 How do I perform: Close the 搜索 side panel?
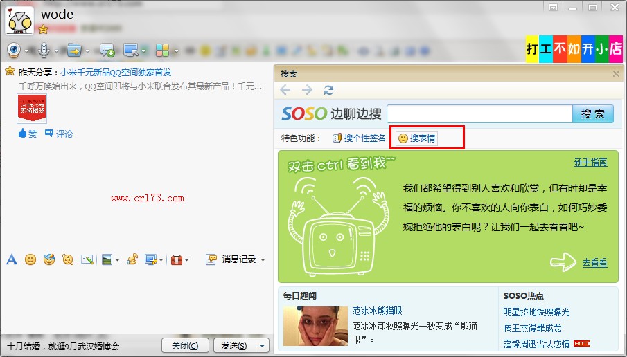[x=616, y=73]
